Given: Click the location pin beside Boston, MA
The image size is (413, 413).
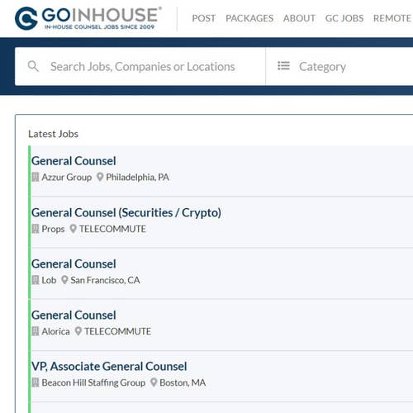Looking at the screenshot, I should point(154,382).
